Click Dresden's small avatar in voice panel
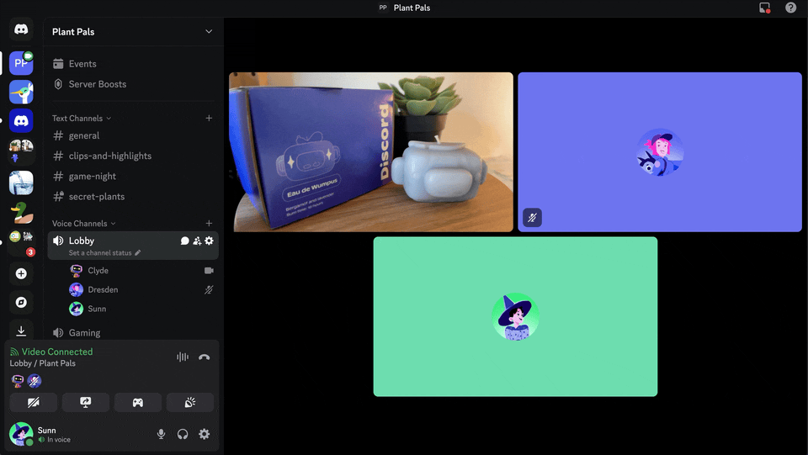 (x=34, y=381)
